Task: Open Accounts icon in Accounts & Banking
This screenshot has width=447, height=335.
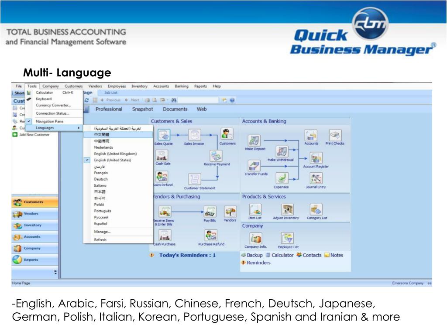Action: [311, 135]
